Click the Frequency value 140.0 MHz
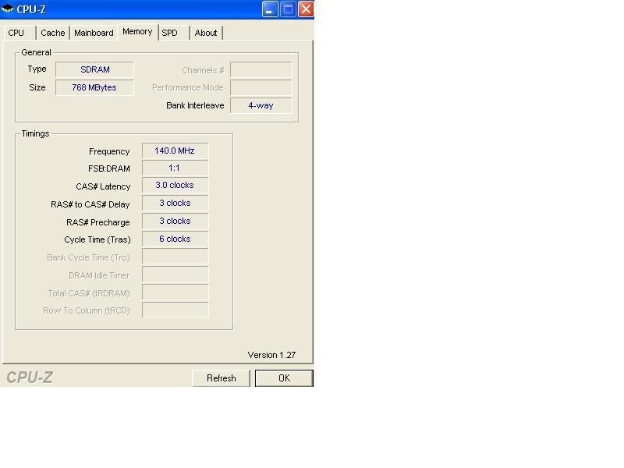The image size is (624, 468). (175, 151)
